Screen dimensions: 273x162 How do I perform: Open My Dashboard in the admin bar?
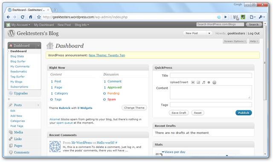pos(44,25)
